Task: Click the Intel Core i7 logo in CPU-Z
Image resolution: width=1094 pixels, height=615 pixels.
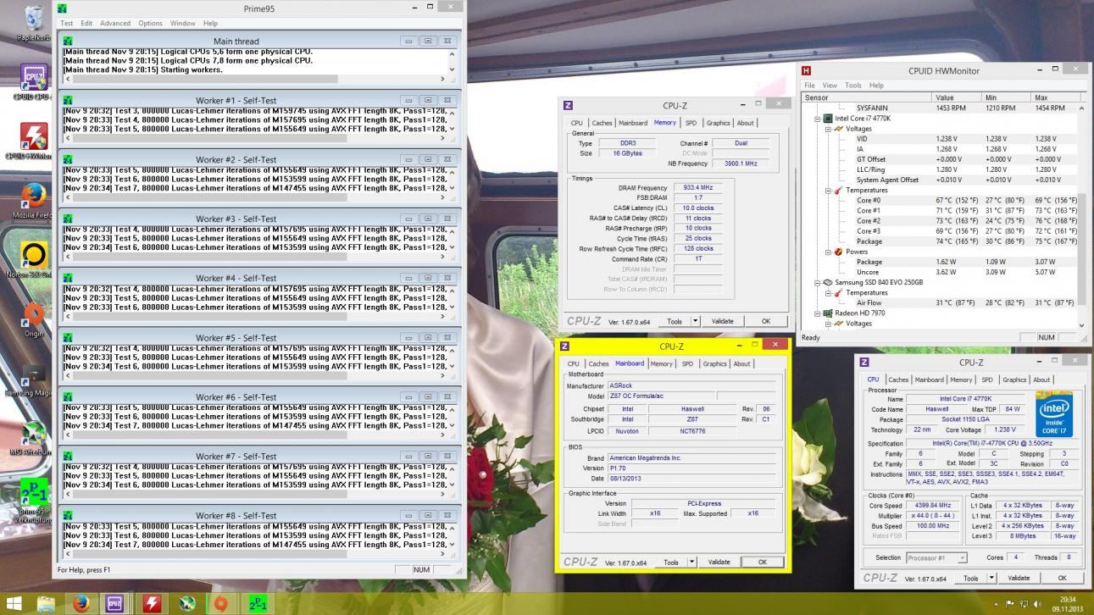Action: tap(1054, 414)
